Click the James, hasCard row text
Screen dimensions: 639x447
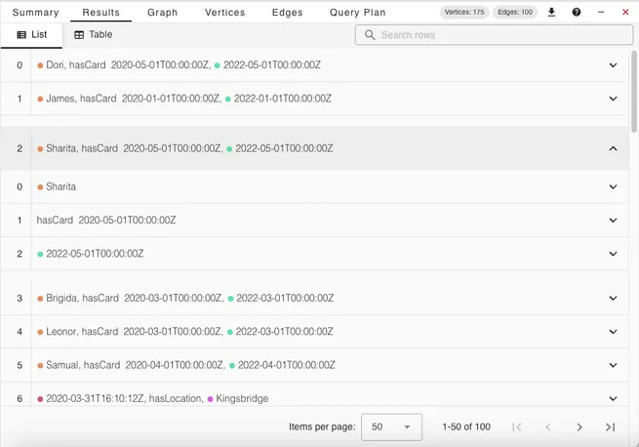click(81, 99)
